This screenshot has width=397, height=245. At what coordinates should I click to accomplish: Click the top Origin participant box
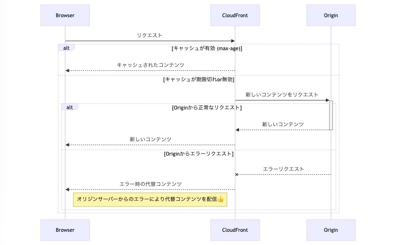click(331, 15)
